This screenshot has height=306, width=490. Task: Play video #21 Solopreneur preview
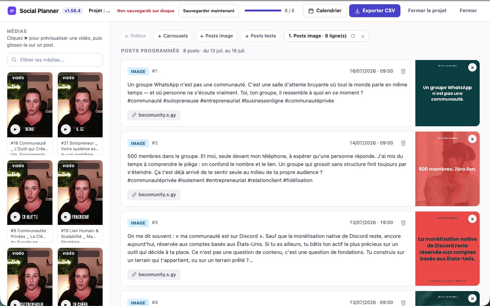(x=66, y=129)
